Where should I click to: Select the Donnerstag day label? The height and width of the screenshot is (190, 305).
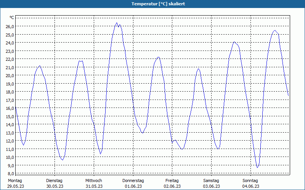coord(133,180)
